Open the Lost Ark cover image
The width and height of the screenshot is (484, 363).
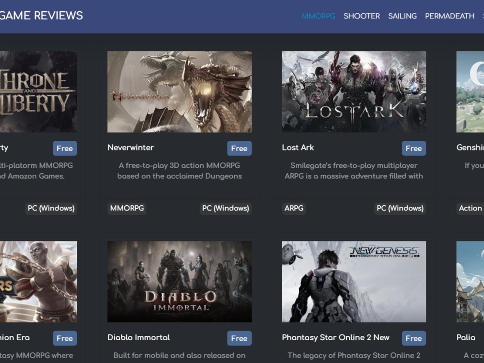354,91
